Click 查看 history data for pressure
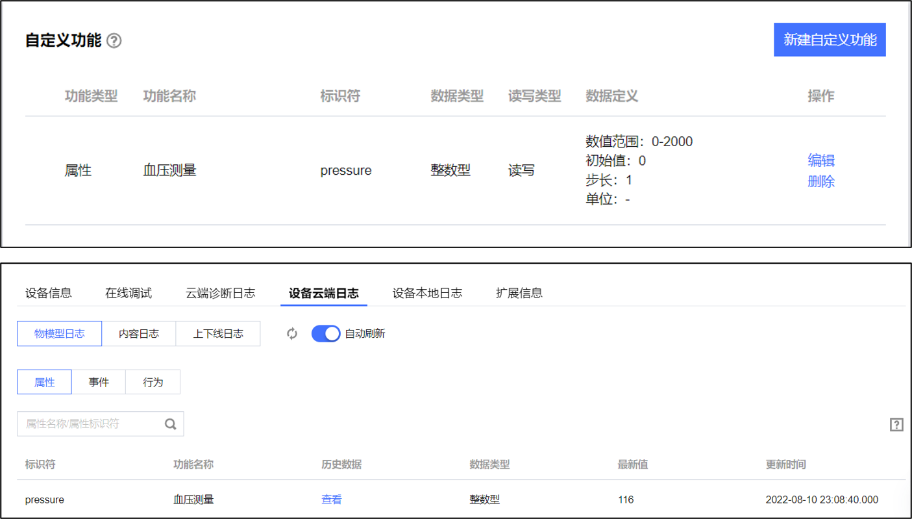Screen dimensions: 912x519 pos(332,500)
